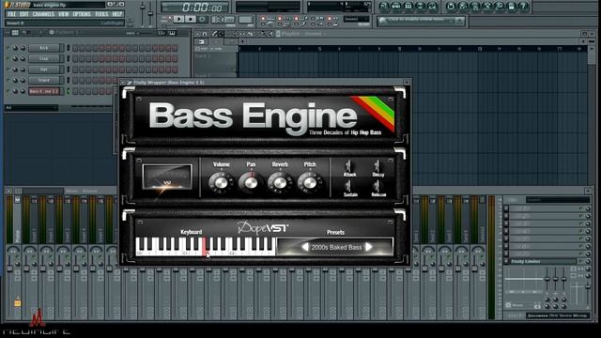The width and height of the screenshot is (601, 338).
Task: Click the Stop button in transport
Action: [x=191, y=19]
